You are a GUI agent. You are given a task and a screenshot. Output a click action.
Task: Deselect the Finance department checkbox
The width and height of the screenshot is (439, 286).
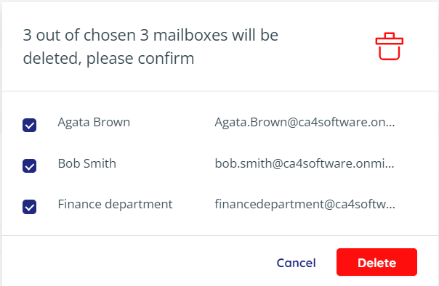[x=29, y=207]
